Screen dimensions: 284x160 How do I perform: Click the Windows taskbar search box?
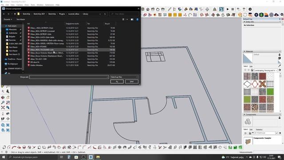pyautogui.click(x=32, y=157)
